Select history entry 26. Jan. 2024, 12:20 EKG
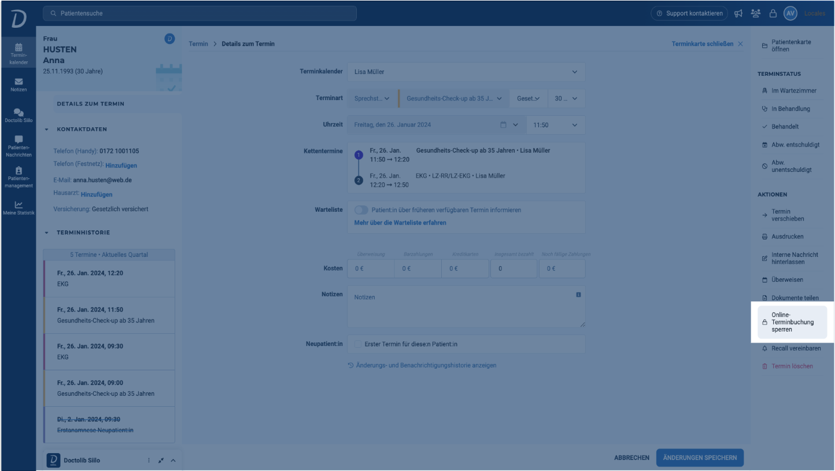The image size is (835, 471). click(x=109, y=279)
